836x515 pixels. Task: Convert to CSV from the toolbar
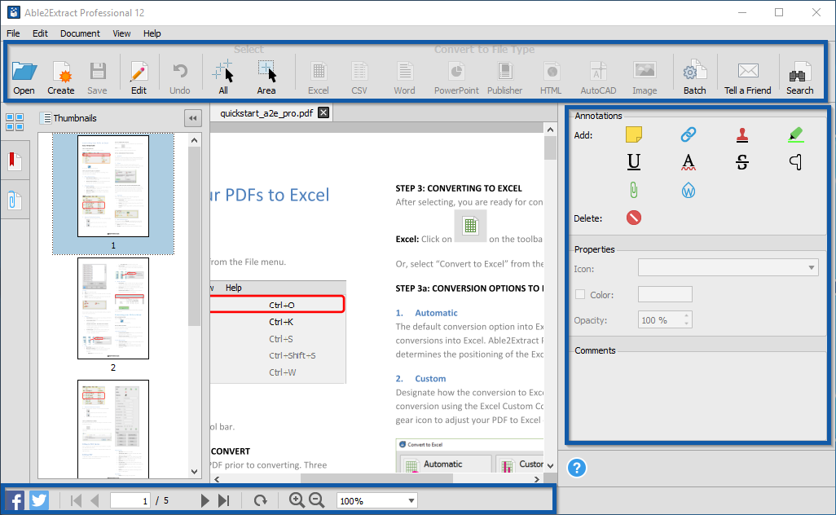359,78
